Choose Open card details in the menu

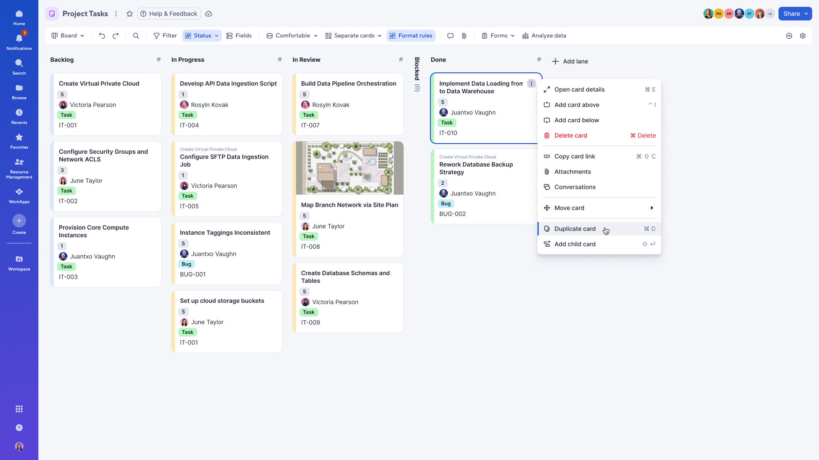[579, 89]
